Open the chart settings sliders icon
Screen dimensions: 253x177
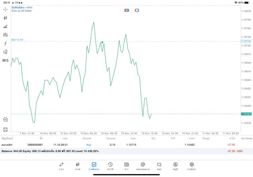[x=6, y=35]
